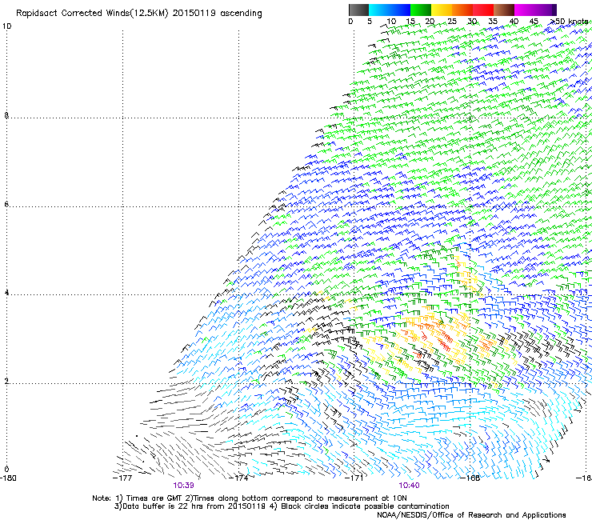Select the '35' legend scale label
The height and width of the screenshot is (520, 592).
pos(493,22)
